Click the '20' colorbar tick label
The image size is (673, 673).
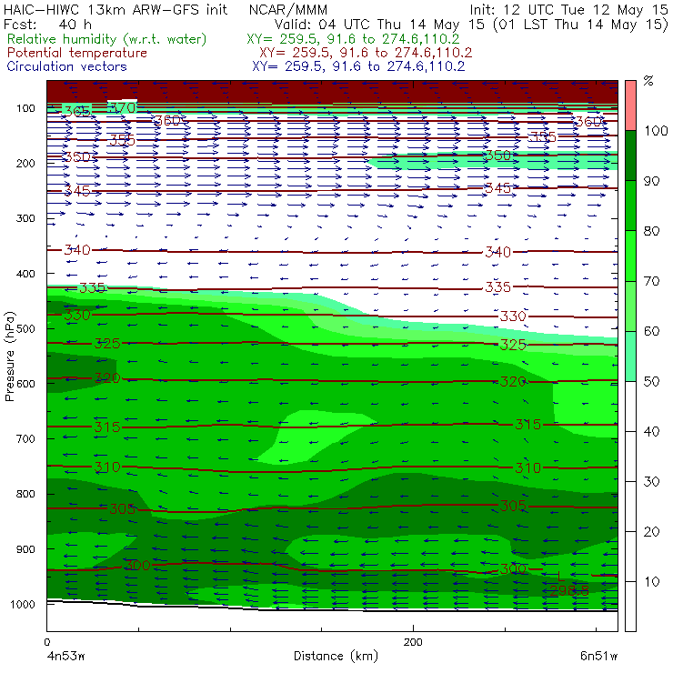(651, 531)
